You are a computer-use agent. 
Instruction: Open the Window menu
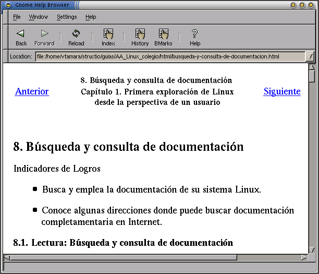click(38, 17)
